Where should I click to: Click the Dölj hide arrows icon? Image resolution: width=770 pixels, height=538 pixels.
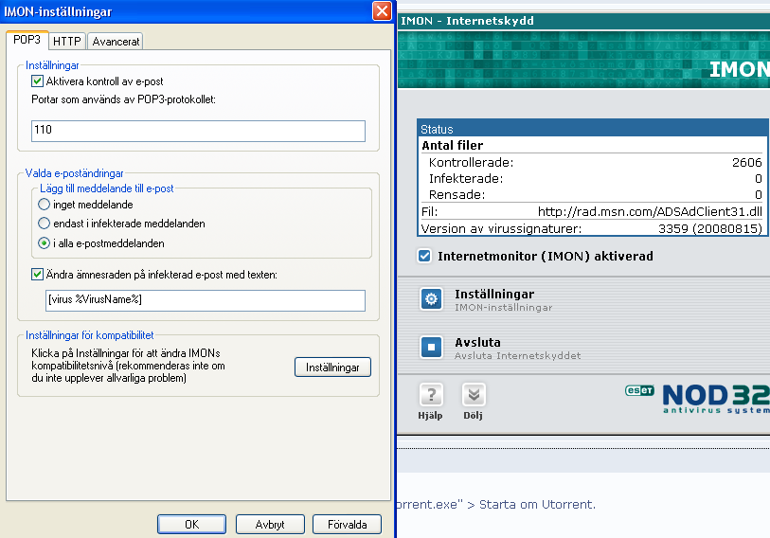(x=474, y=395)
